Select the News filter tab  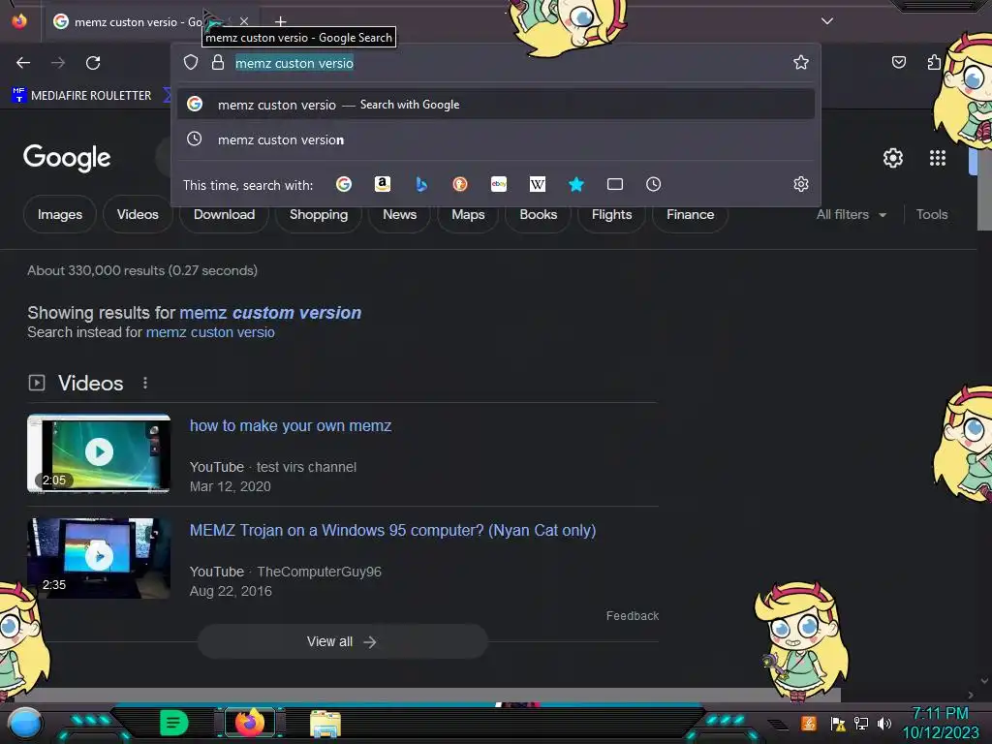click(399, 214)
